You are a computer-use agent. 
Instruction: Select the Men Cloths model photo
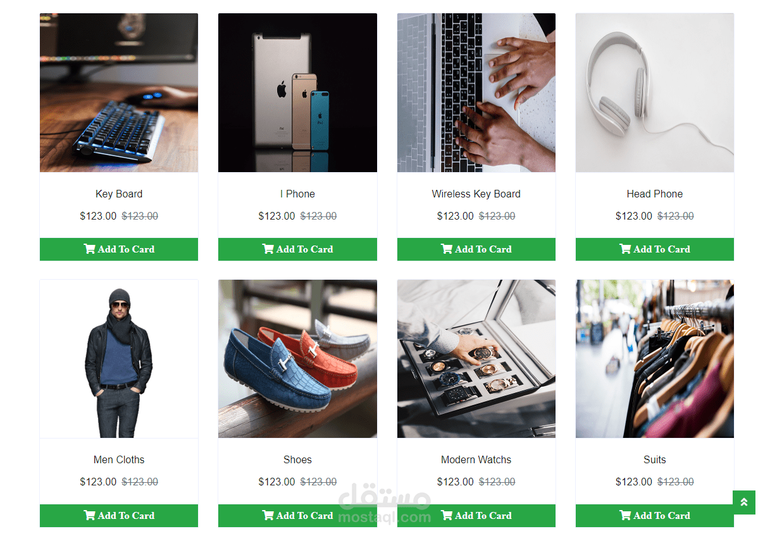(x=119, y=359)
